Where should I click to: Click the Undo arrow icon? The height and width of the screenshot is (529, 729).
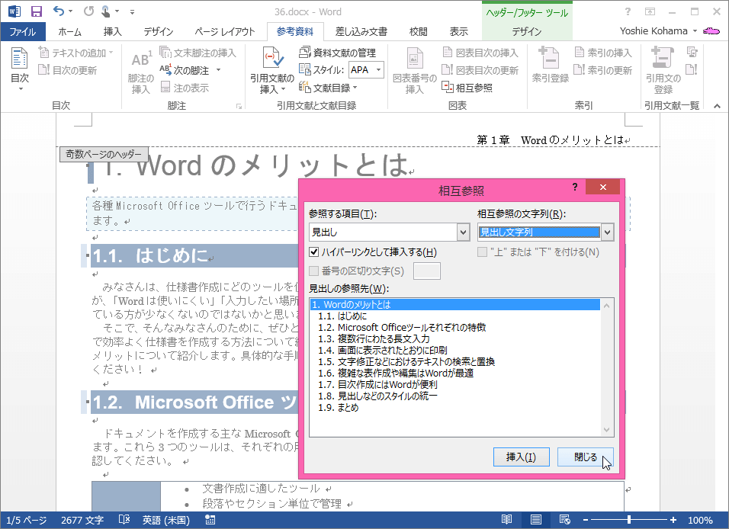[59, 11]
